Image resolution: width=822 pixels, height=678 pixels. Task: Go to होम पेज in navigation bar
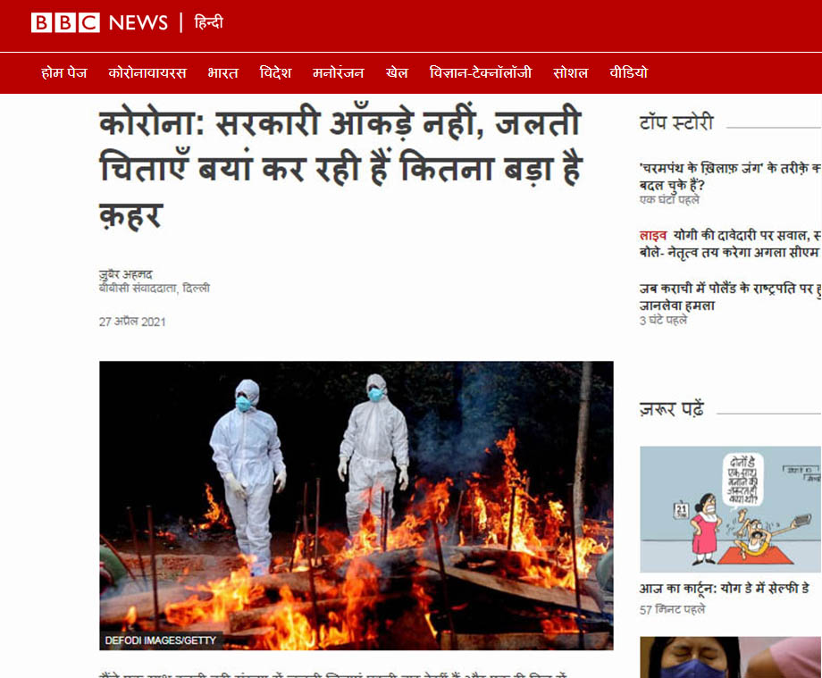[x=64, y=73]
